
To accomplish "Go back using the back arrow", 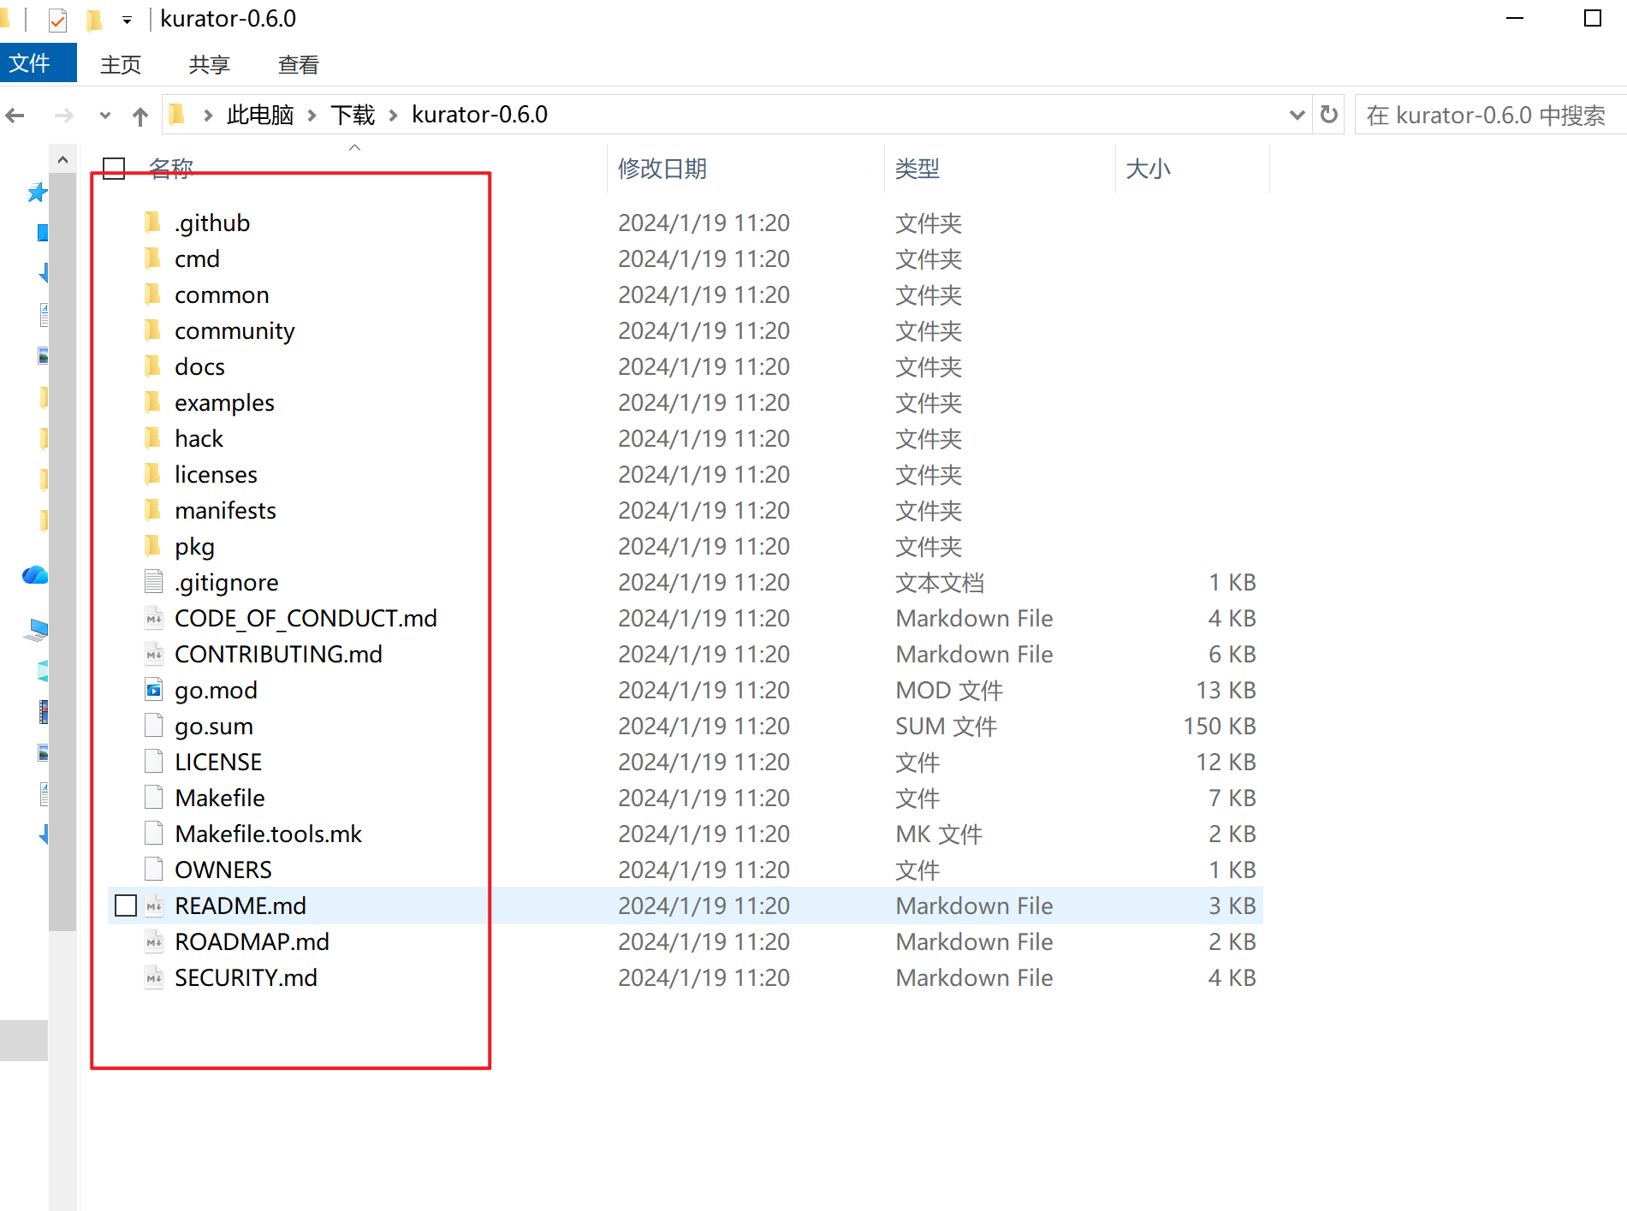I will click(15, 115).
